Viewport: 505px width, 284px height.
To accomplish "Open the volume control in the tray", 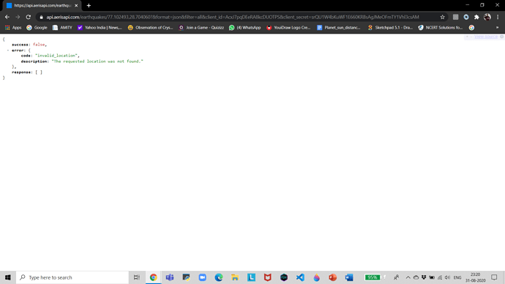I will point(447,277).
